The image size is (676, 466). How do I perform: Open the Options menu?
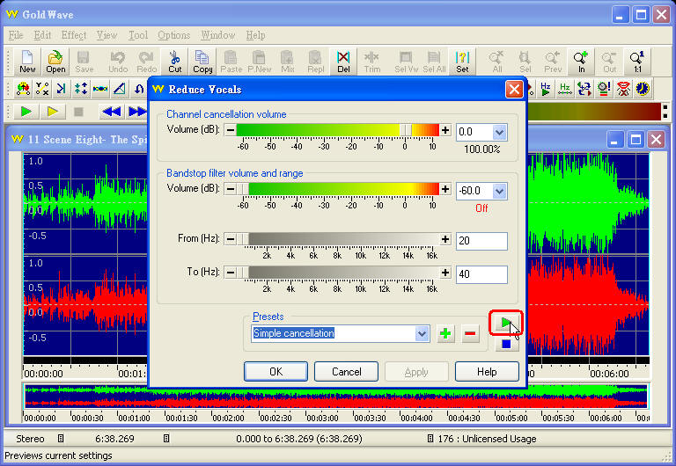(x=173, y=35)
